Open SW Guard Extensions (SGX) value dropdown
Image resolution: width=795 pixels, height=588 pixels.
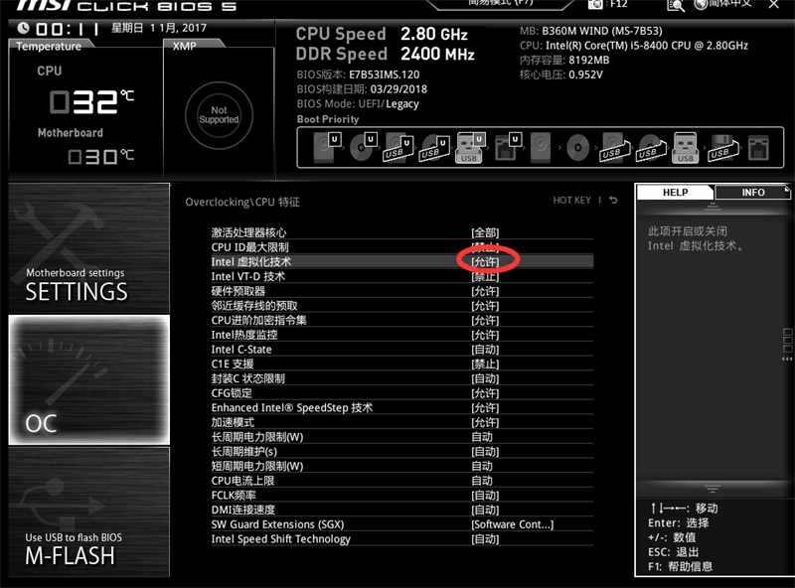(x=512, y=524)
